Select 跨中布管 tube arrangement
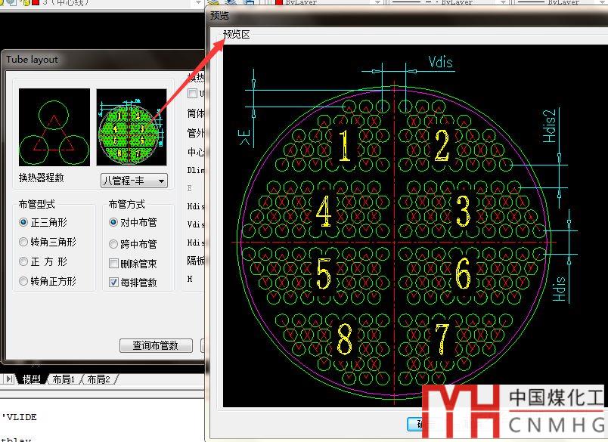Screen dimensions: 608x442 133,244
